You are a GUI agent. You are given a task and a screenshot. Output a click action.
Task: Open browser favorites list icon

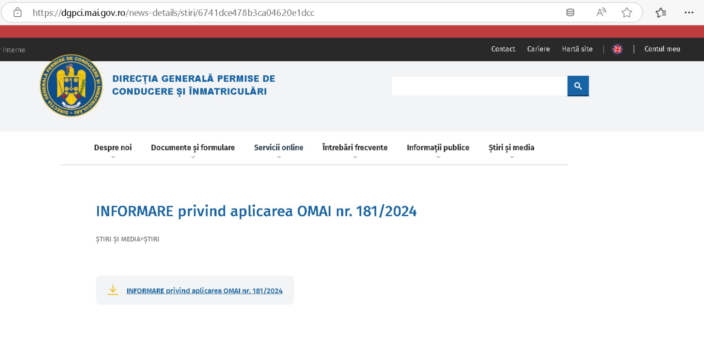pyautogui.click(x=660, y=12)
